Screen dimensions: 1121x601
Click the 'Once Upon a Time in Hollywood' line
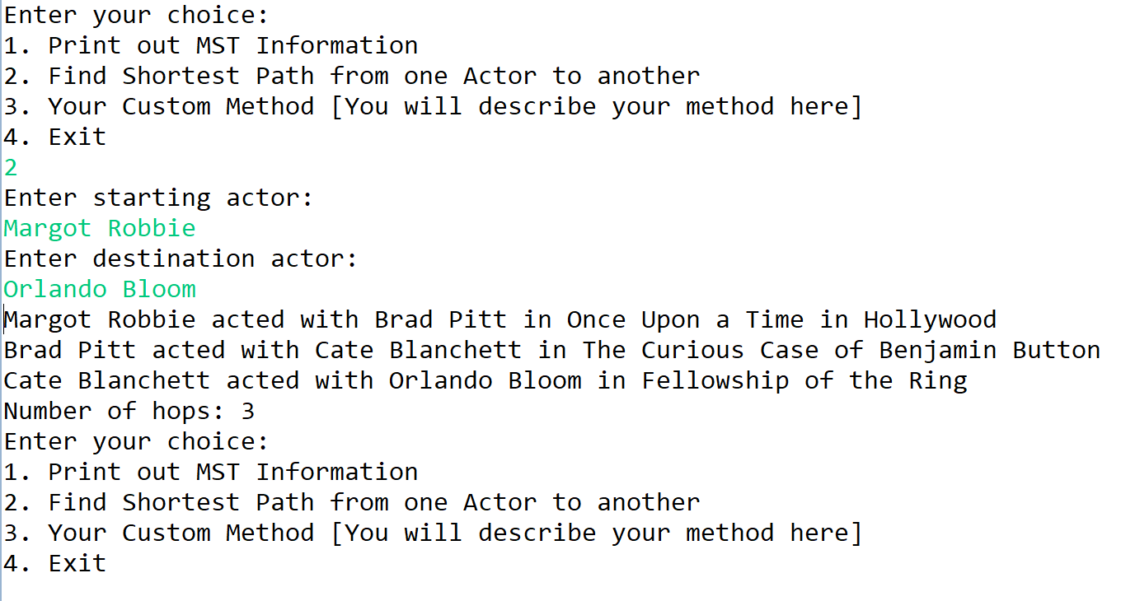pyautogui.click(x=500, y=319)
